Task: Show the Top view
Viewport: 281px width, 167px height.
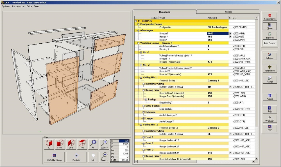Action: (x=82, y=143)
